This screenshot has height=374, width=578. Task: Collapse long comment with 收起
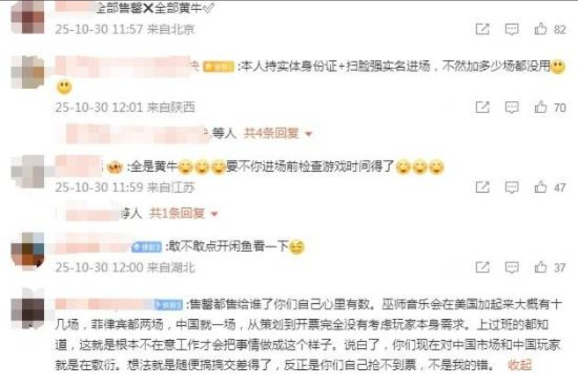tap(520, 365)
